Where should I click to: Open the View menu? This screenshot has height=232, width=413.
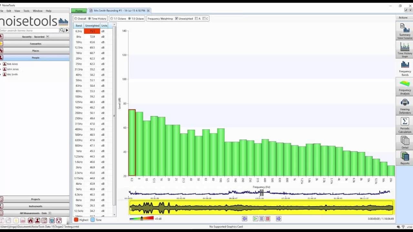click(17, 11)
